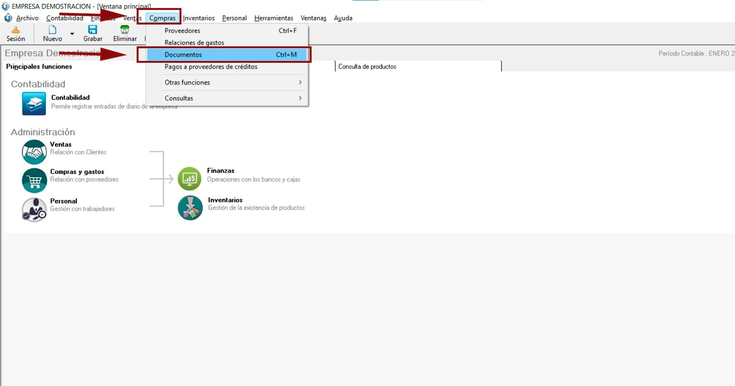735x386 pixels.
Task: Open the Inventarios menu bar item
Action: point(199,18)
